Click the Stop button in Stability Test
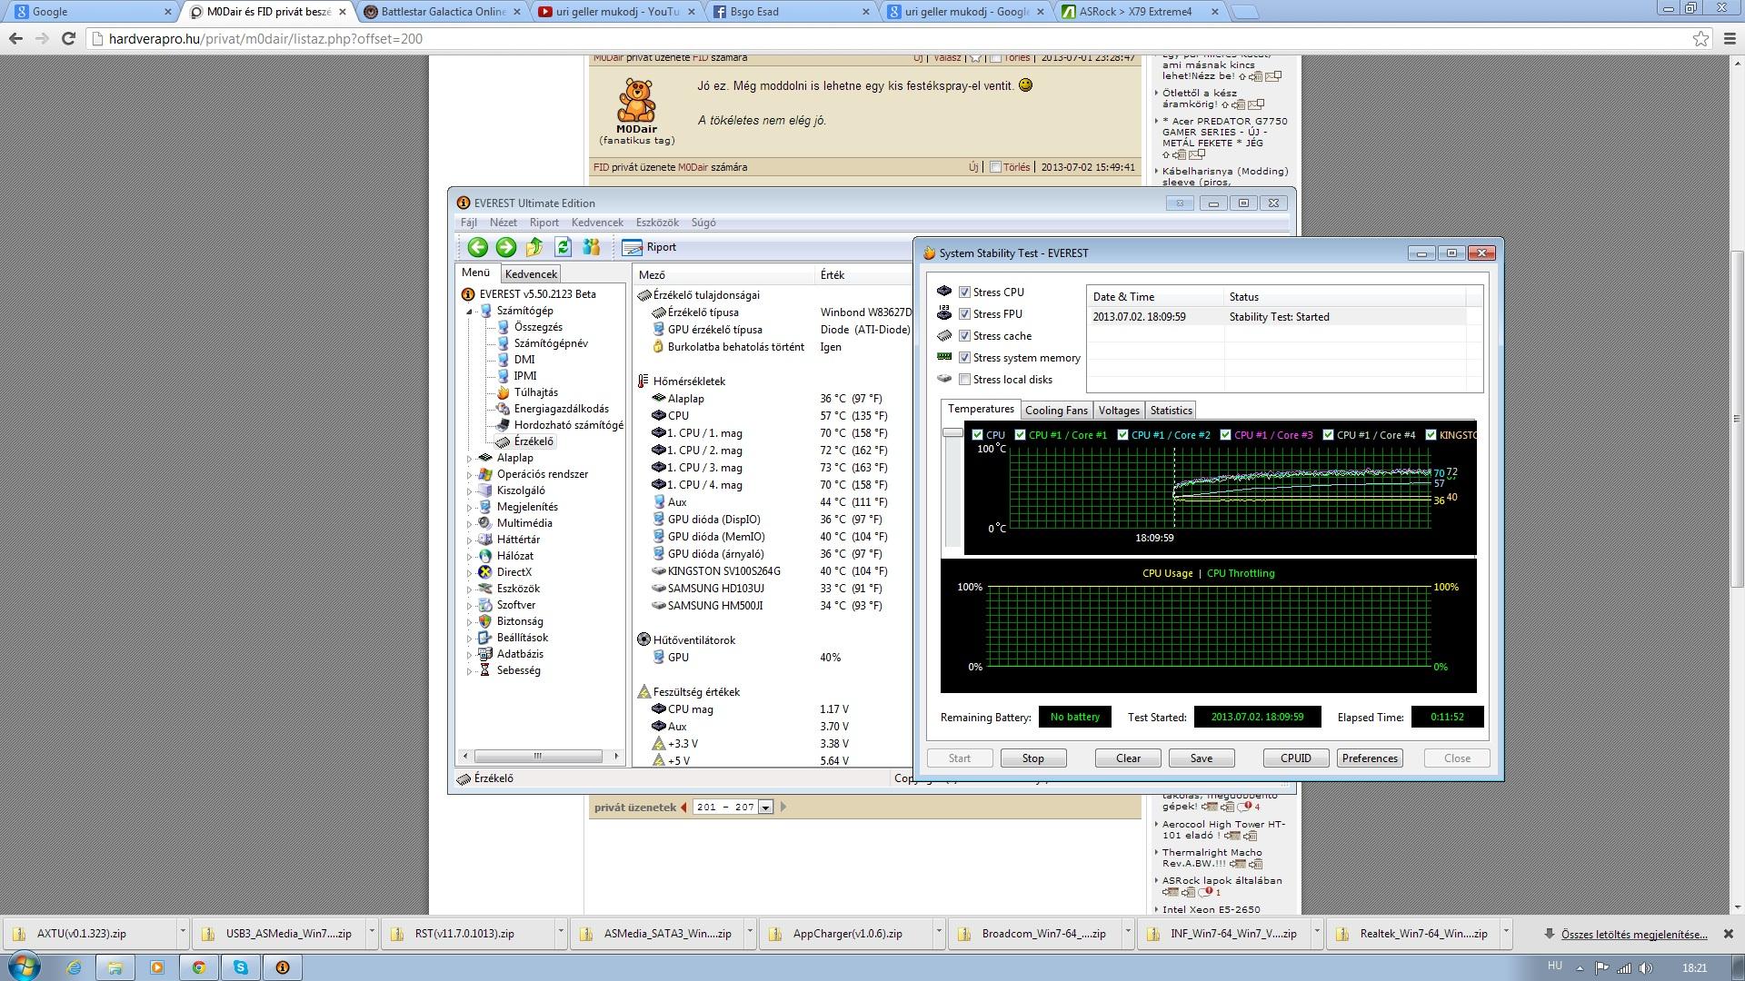Viewport: 1745px width, 981px height. tap(1033, 758)
